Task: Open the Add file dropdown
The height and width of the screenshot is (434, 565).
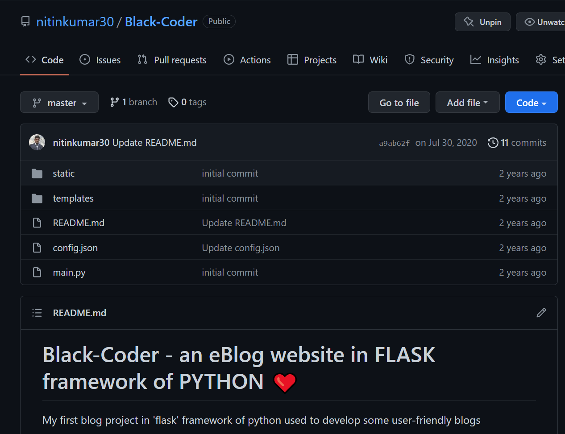Action: (467, 103)
